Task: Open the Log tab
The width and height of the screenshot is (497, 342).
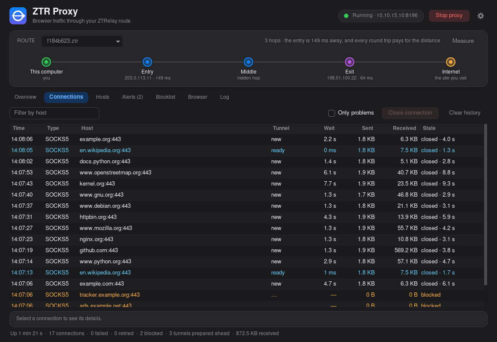Action: (225, 97)
